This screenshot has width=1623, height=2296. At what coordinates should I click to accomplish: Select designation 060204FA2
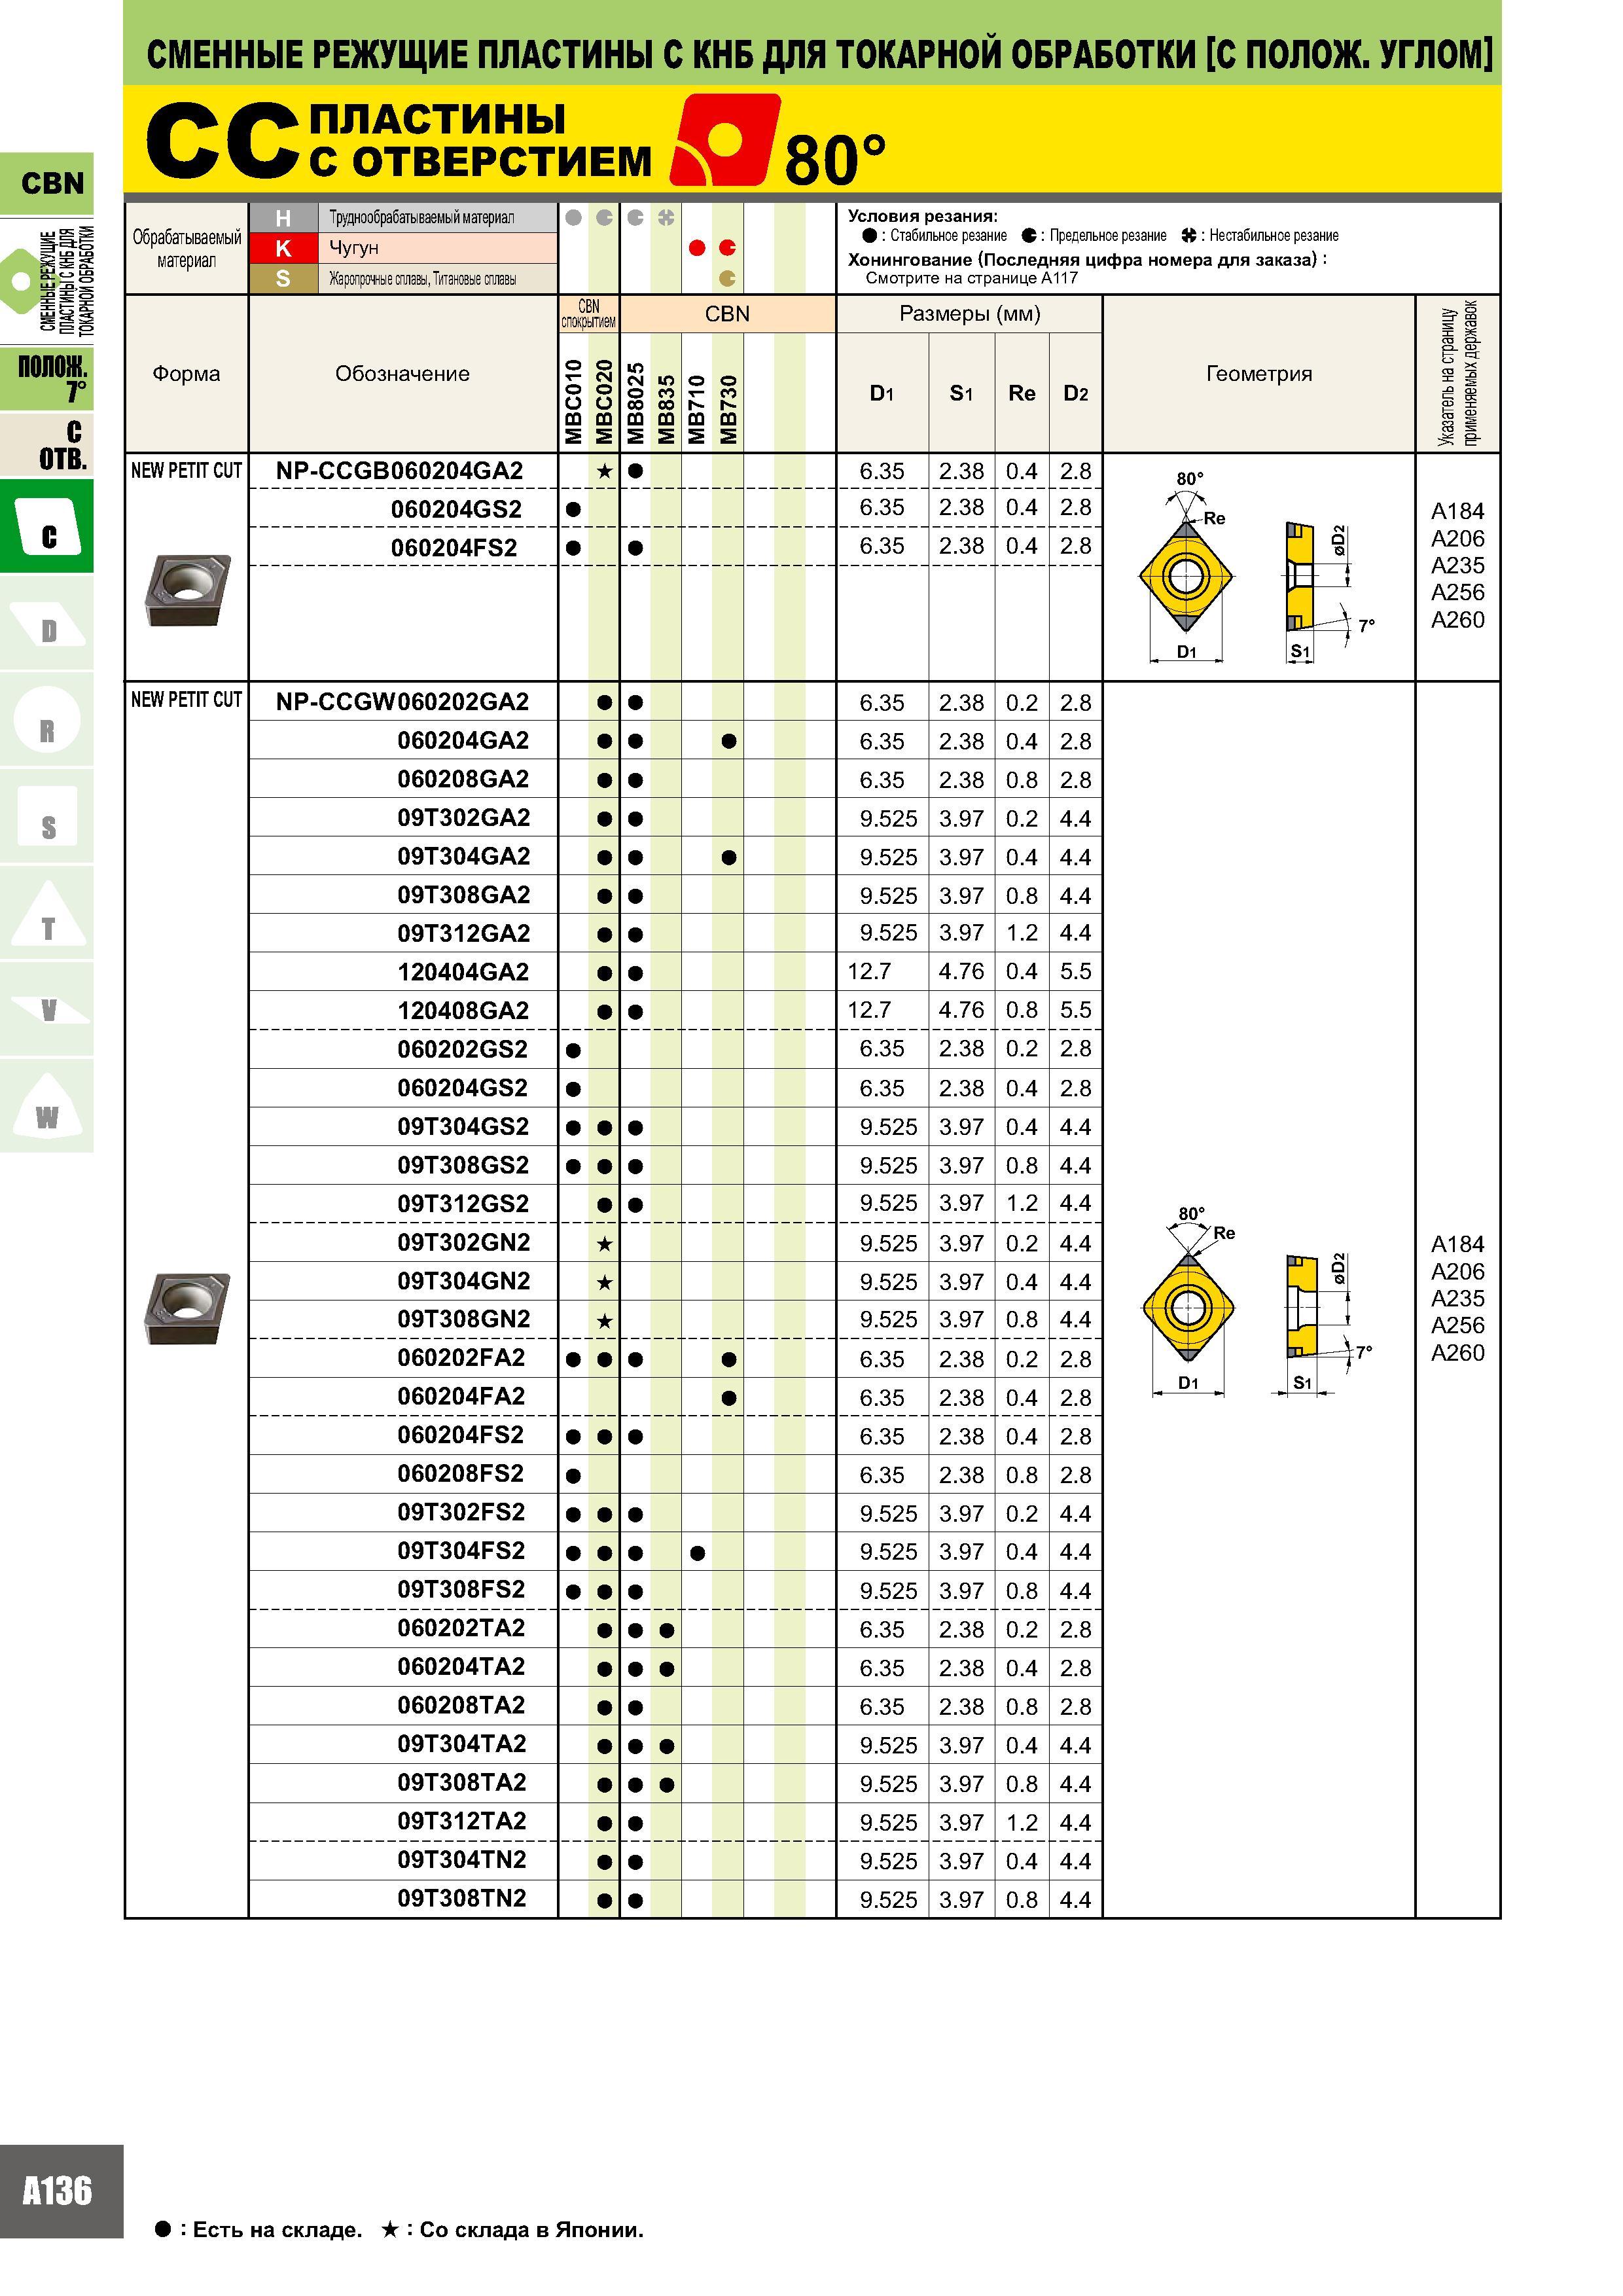tap(461, 1397)
